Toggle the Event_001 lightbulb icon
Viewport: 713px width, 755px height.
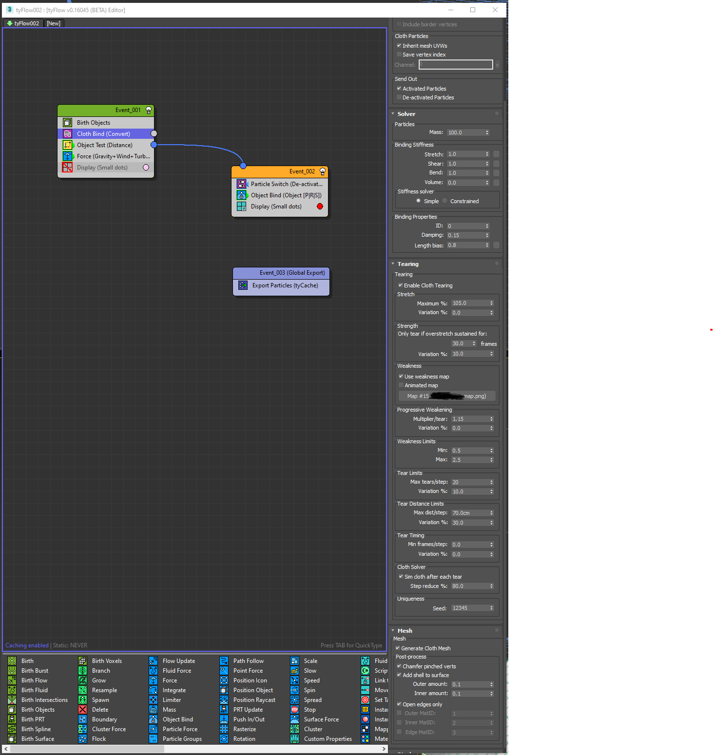click(149, 111)
